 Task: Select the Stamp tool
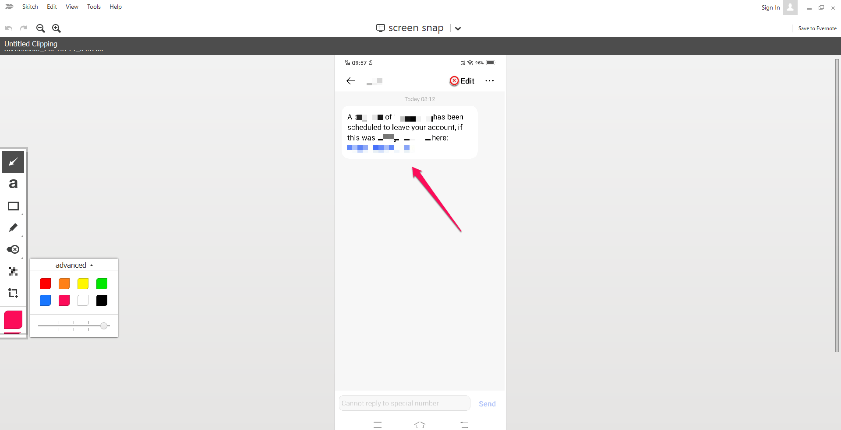point(13,249)
